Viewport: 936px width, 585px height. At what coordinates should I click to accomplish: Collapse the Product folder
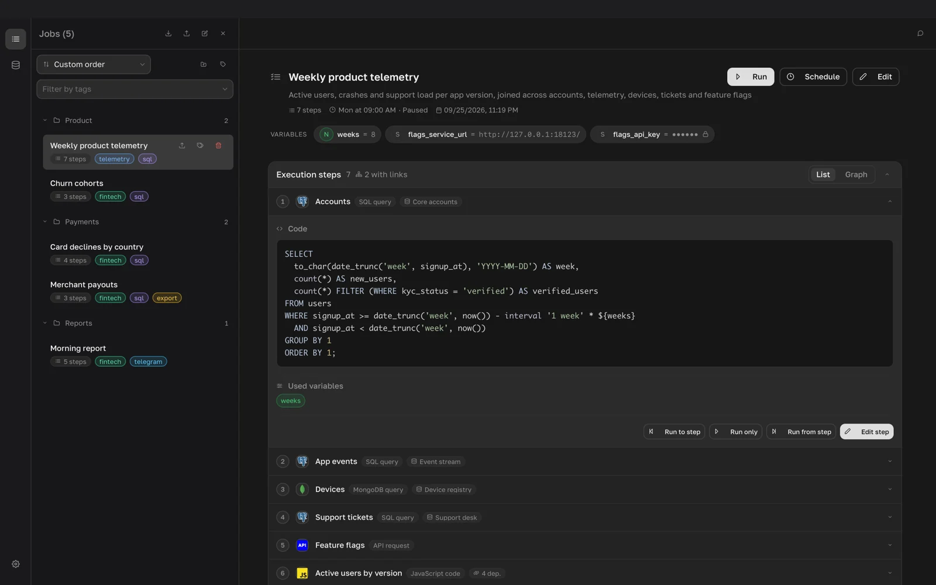coord(45,121)
